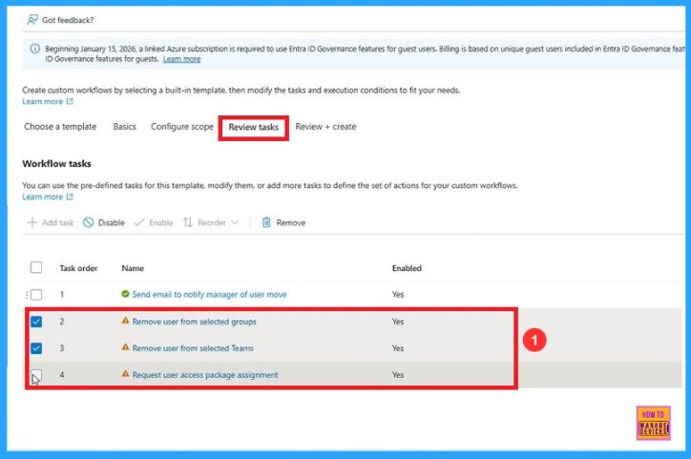
Task: Open the Remove user from selected Teams task
Action: coord(193,348)
